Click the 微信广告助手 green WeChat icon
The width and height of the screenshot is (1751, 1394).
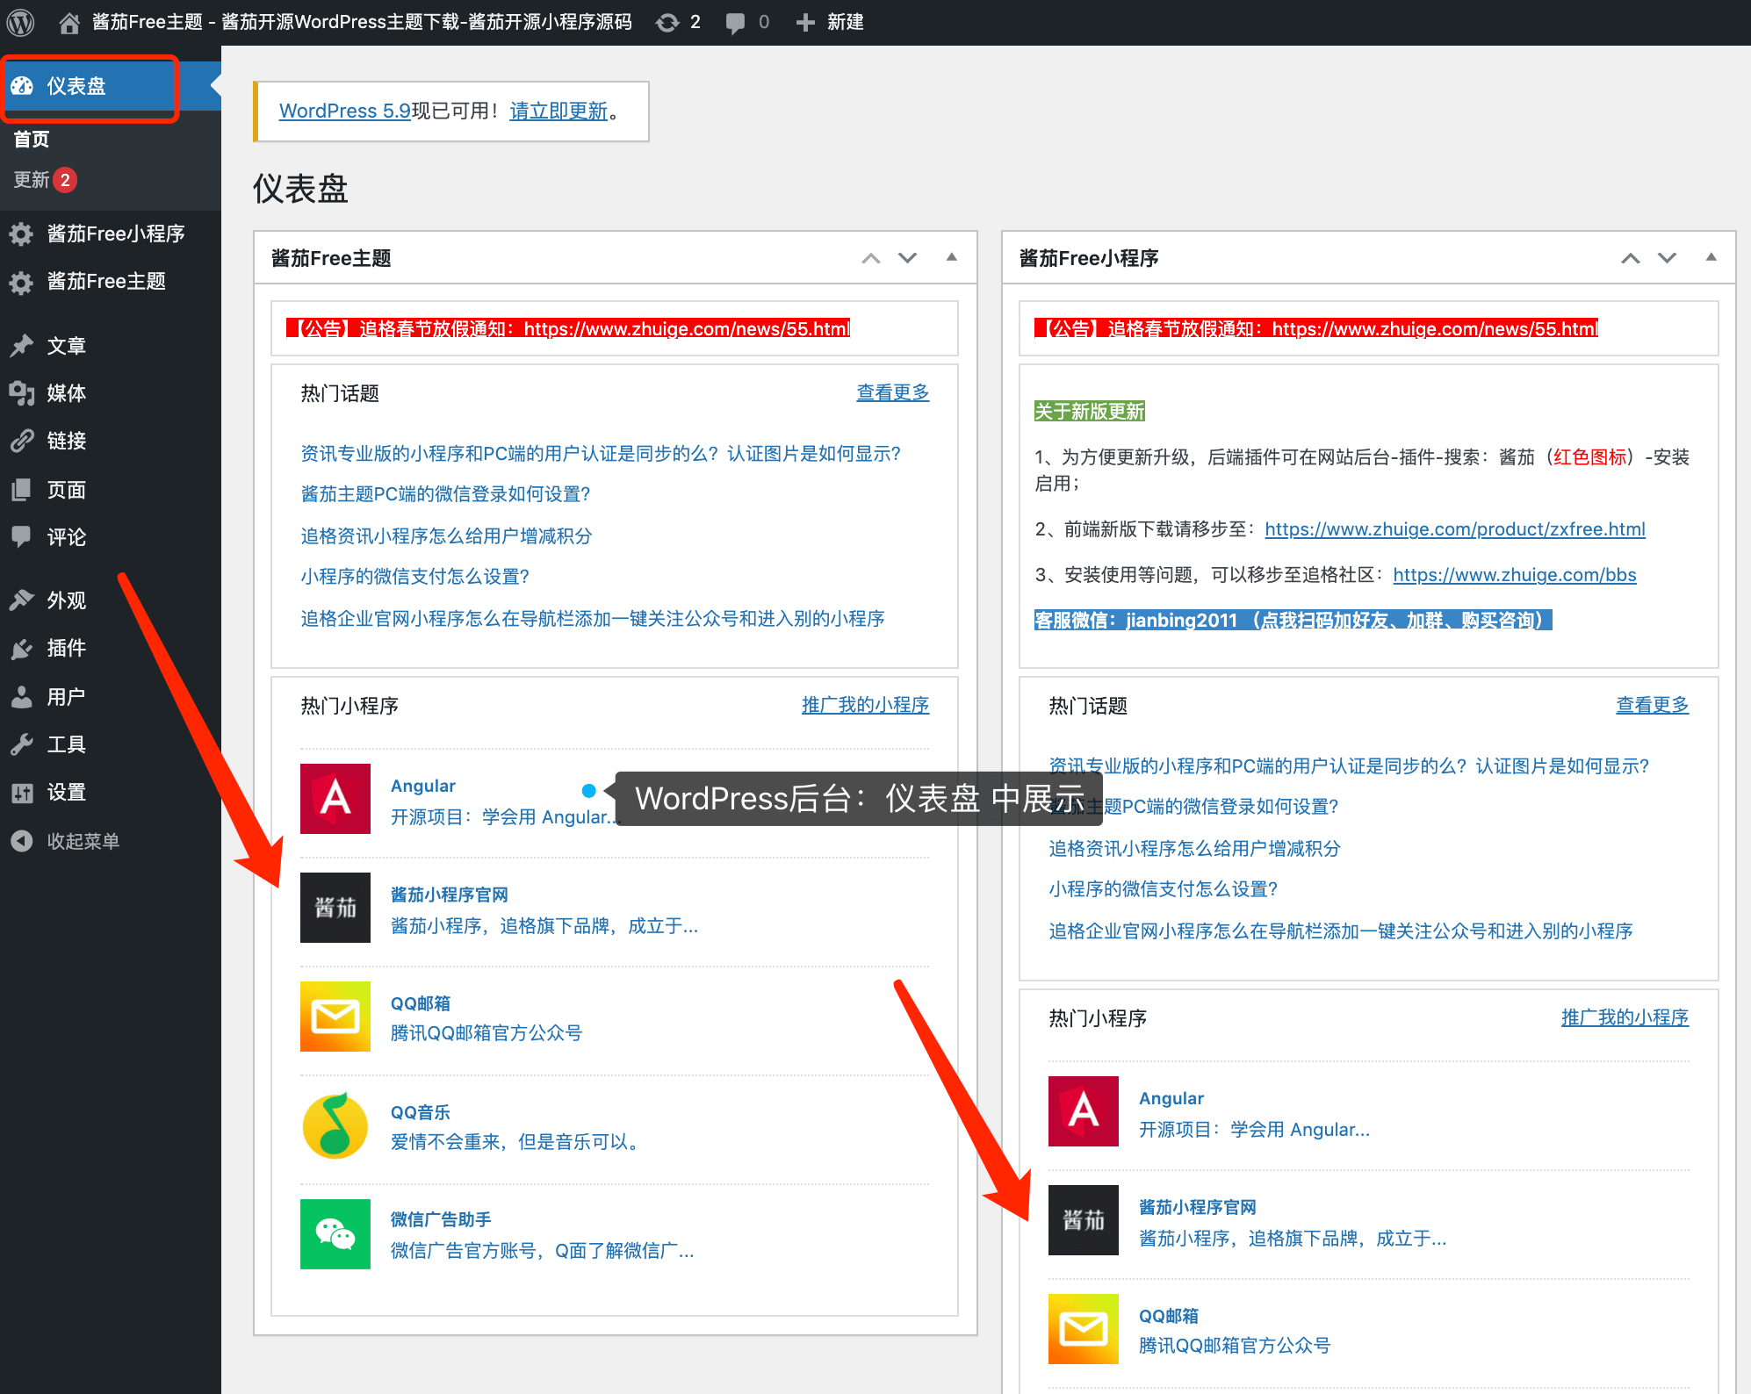335,1234
